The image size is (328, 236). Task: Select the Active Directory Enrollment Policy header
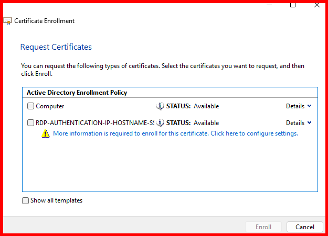[x=77, y=93]
